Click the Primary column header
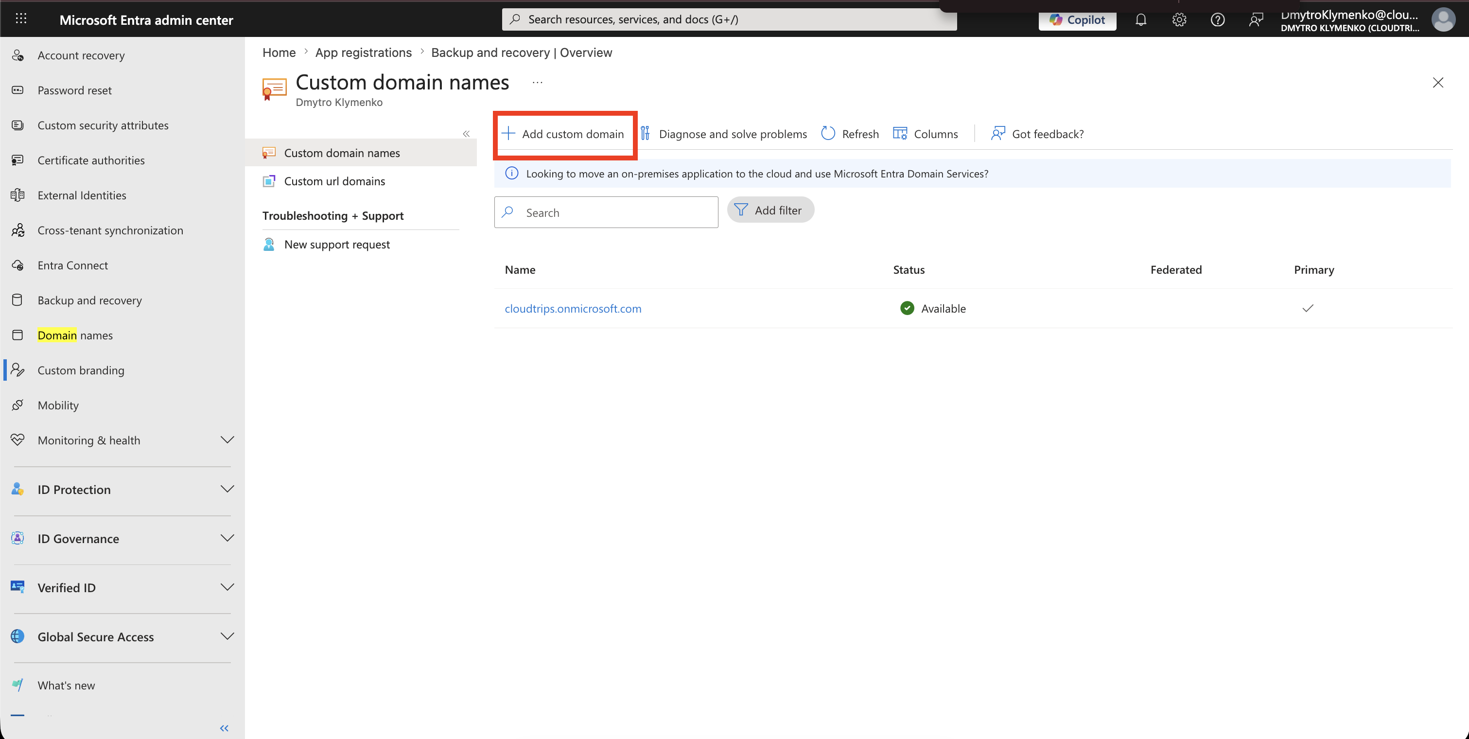The height and width of the screenshot is (739, 1469). (1314, 270)
